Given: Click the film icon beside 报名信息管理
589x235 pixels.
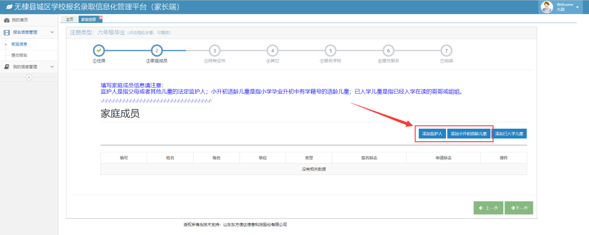Looking at the screenshot, I should tap(7, 32).
